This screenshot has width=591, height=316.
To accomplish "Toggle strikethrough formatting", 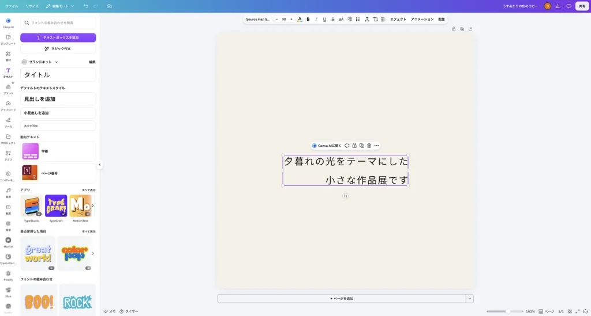I will tap(333, 19).
